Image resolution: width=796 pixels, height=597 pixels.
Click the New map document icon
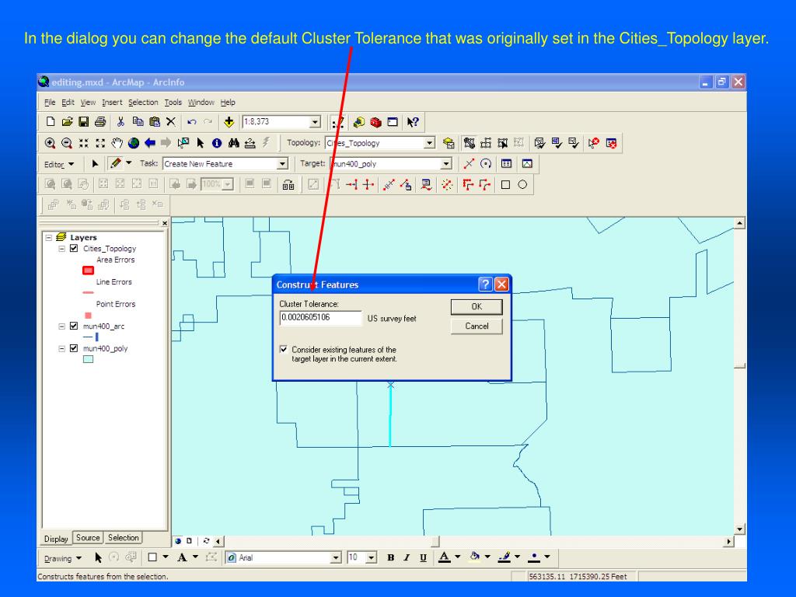pyautogui.click(x=51, y=122)
